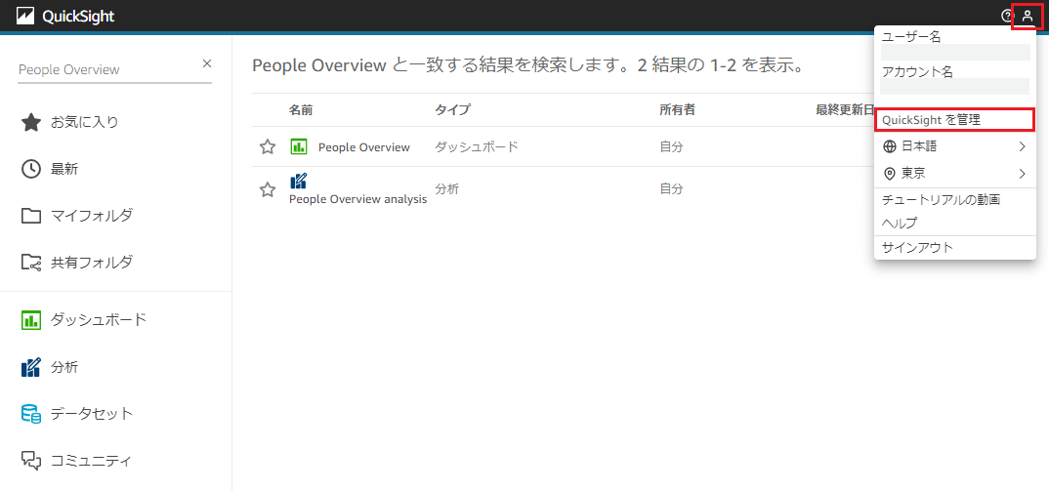Favorite the People Overview analysis star
This screenshot has width=1049, height=491.
(x=268, y=190)
